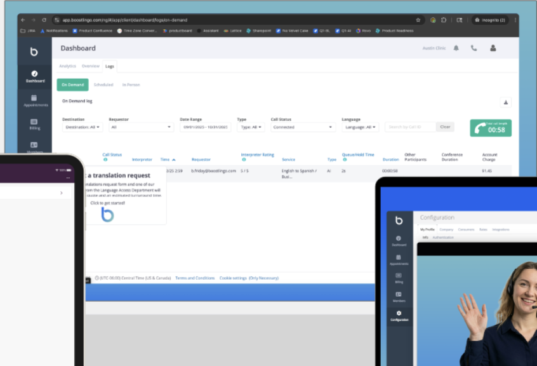The width and height of the screenshot is (537, 366).
Task: Sort by Time column header
Action: (165, 159)
